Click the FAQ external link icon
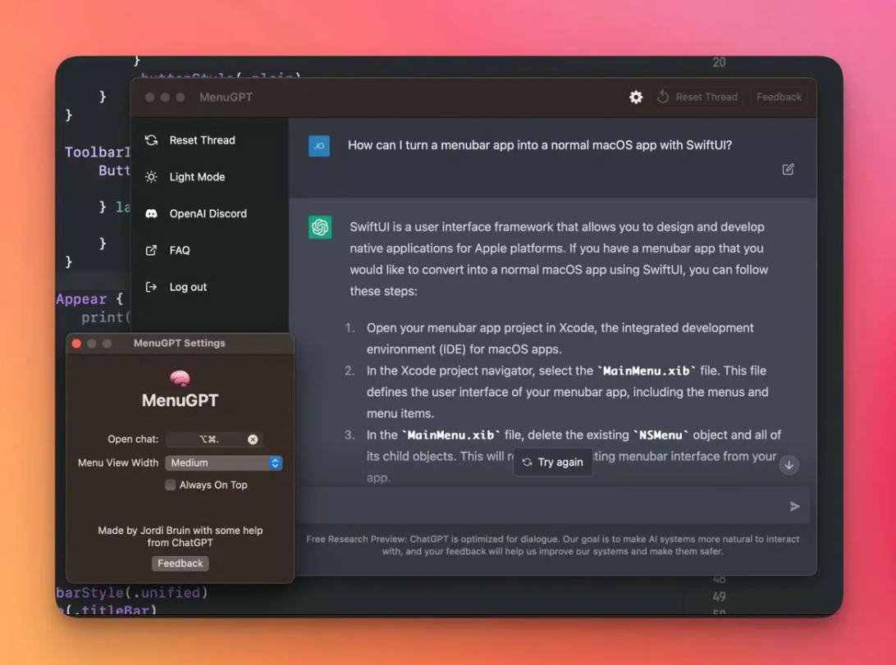 tap(151, 250)
